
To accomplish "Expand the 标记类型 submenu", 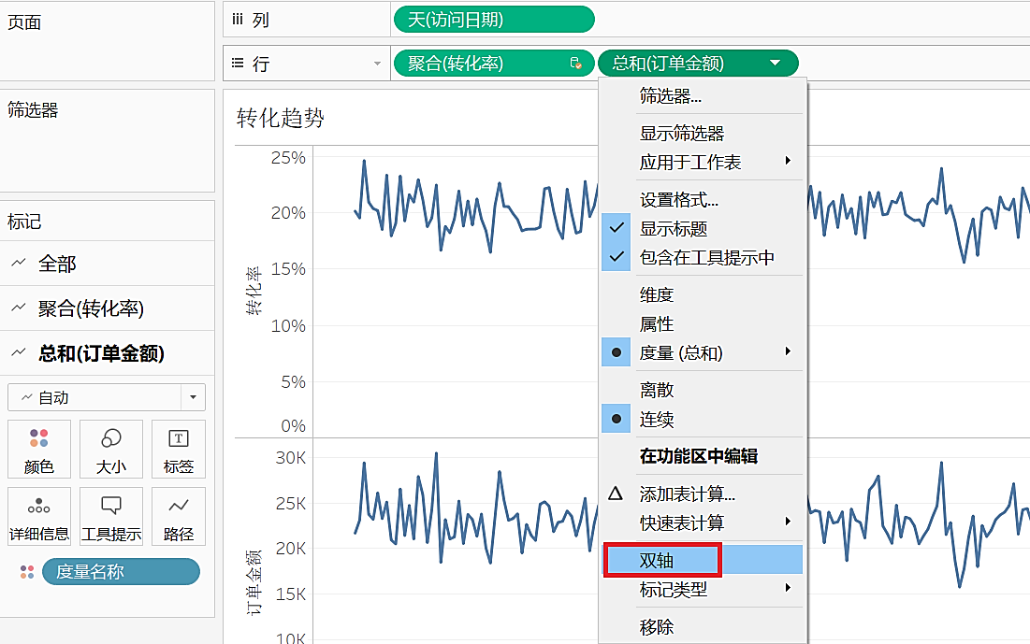I will 703,590.
